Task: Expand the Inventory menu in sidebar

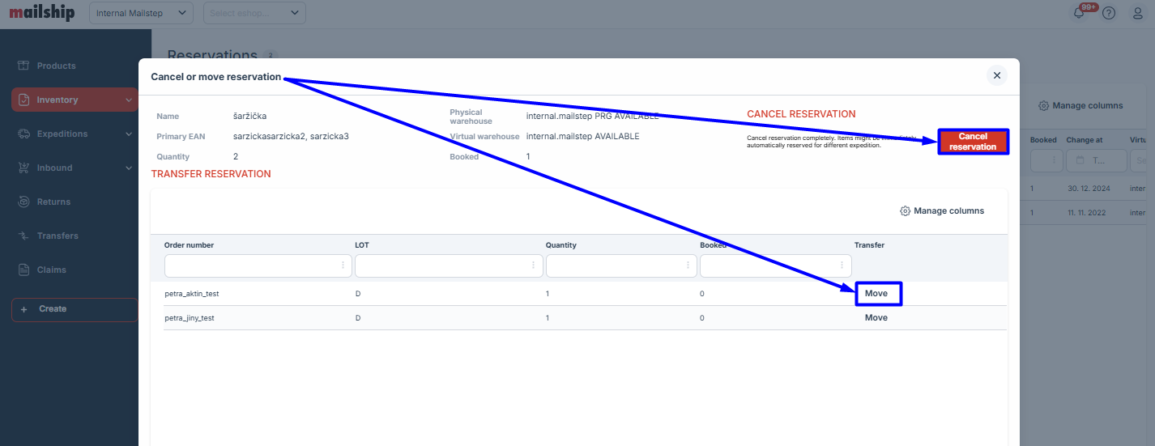Action: [x=75, y=100]
